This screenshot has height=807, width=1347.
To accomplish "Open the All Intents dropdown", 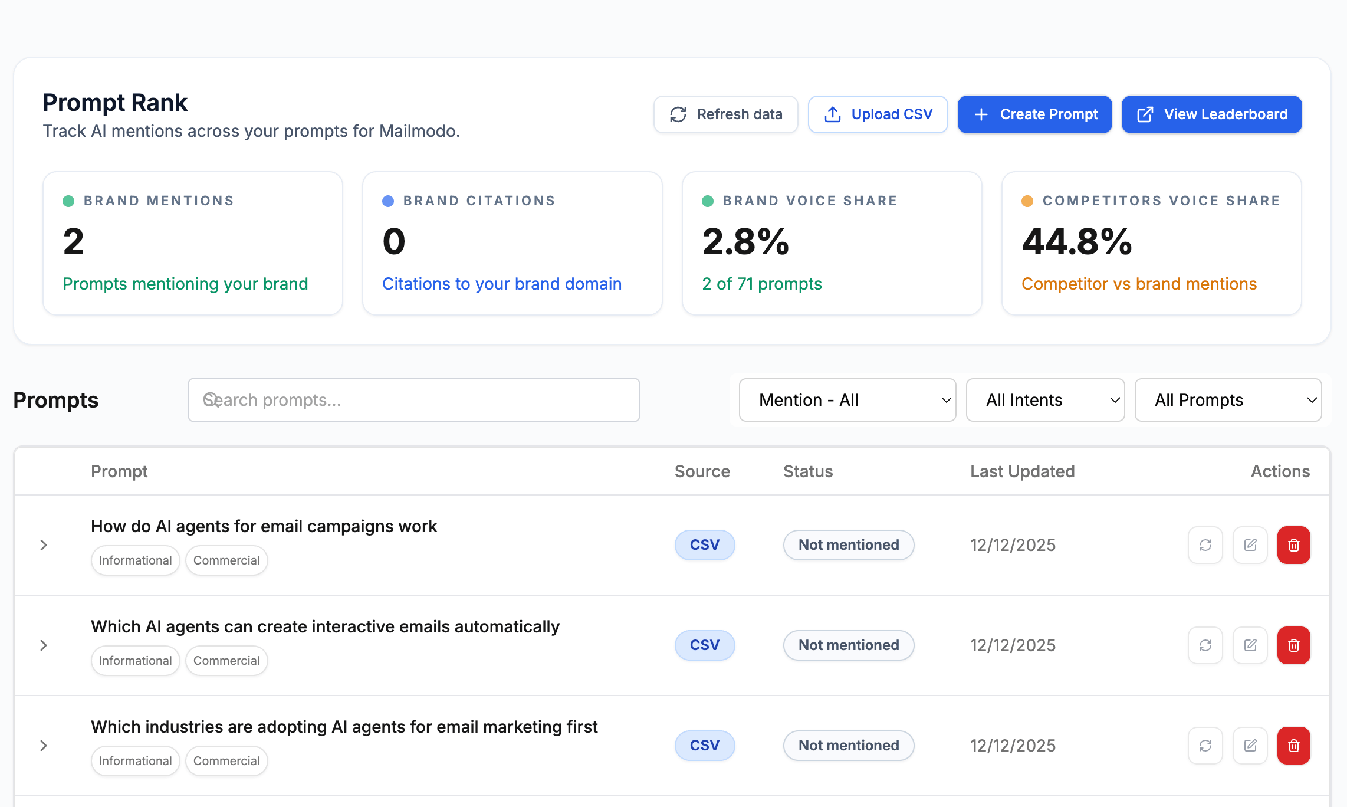I will 1045,400.
